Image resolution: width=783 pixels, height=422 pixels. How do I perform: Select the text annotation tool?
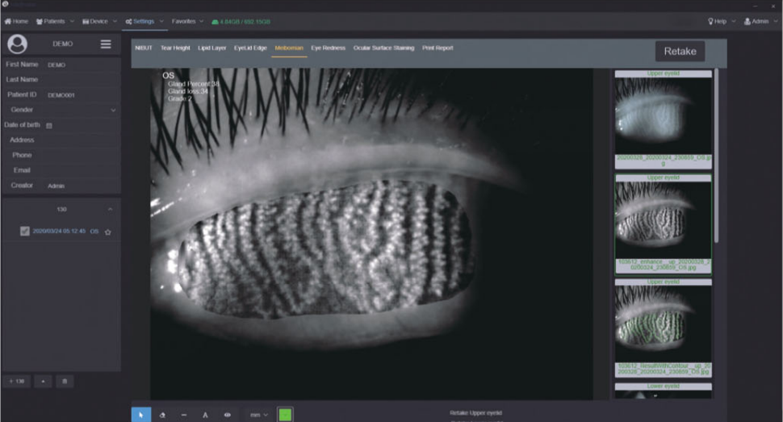(205, 415)
